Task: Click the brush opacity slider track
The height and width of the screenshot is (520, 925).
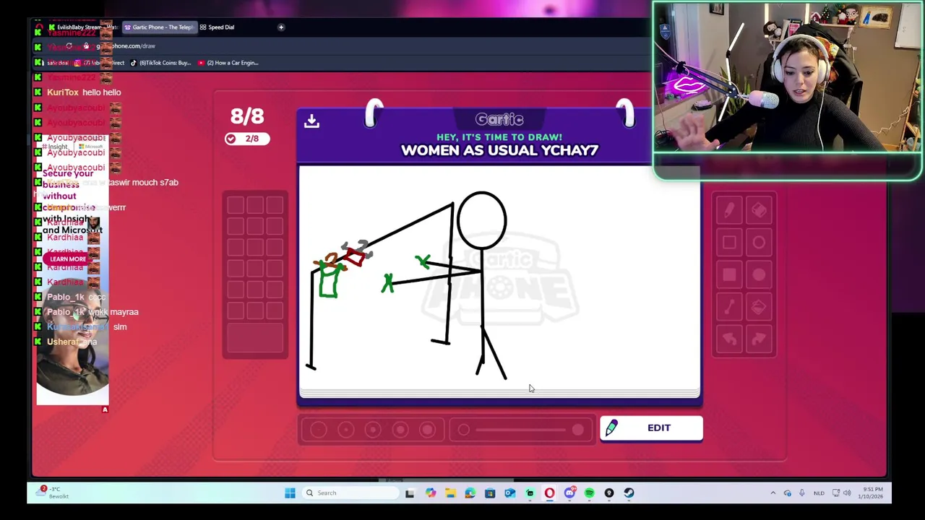Action: point(520,430)
